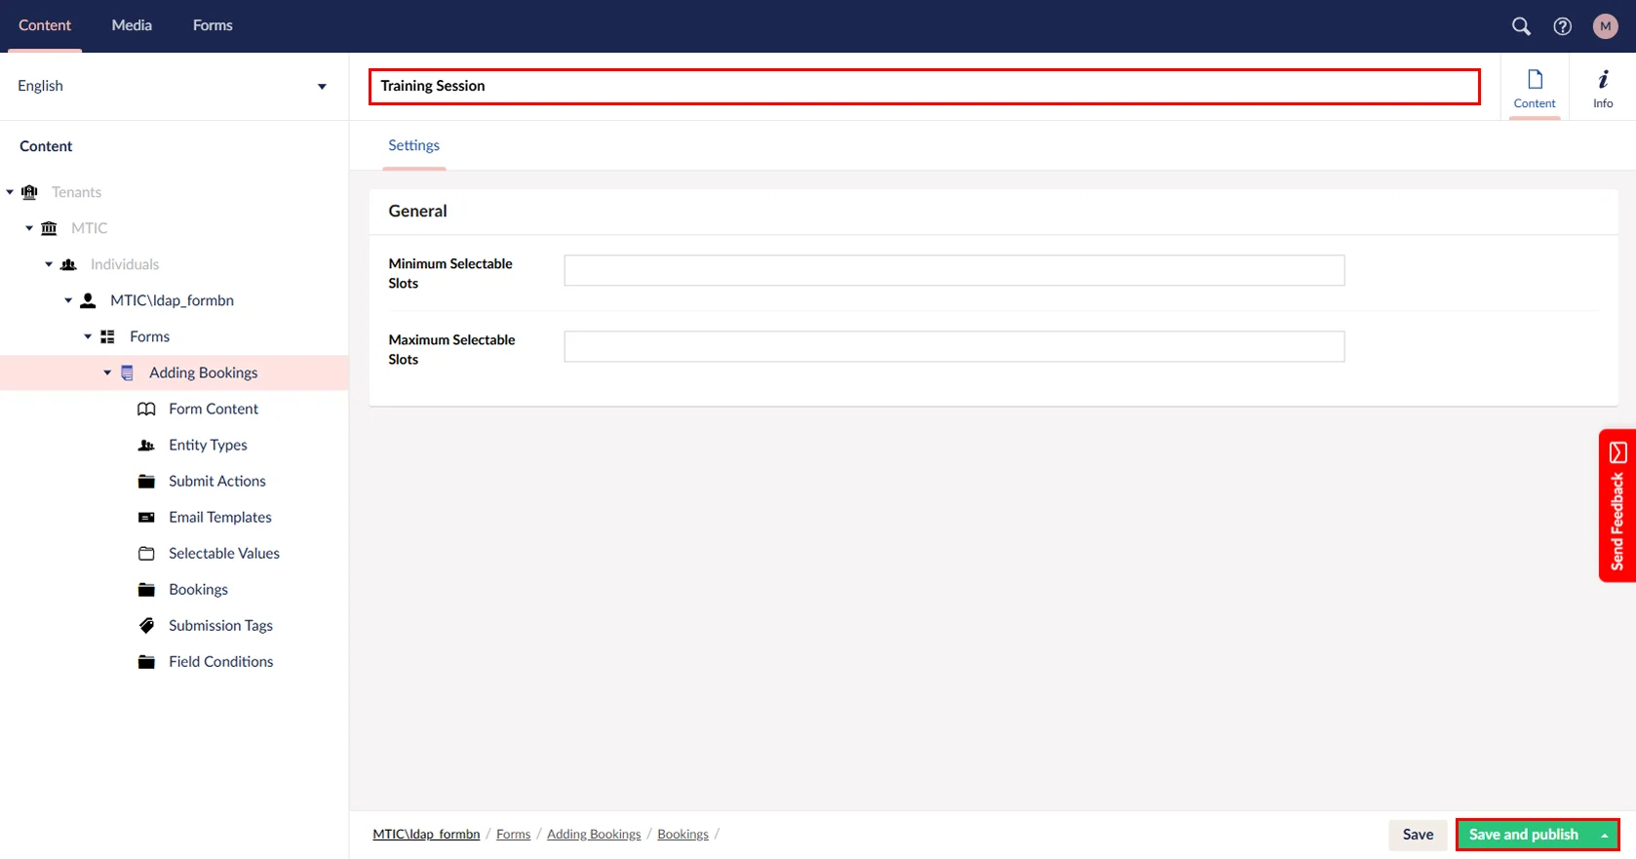Click the Email Templates envelope icon
1636x859 pixels.
tap(146, 518)
